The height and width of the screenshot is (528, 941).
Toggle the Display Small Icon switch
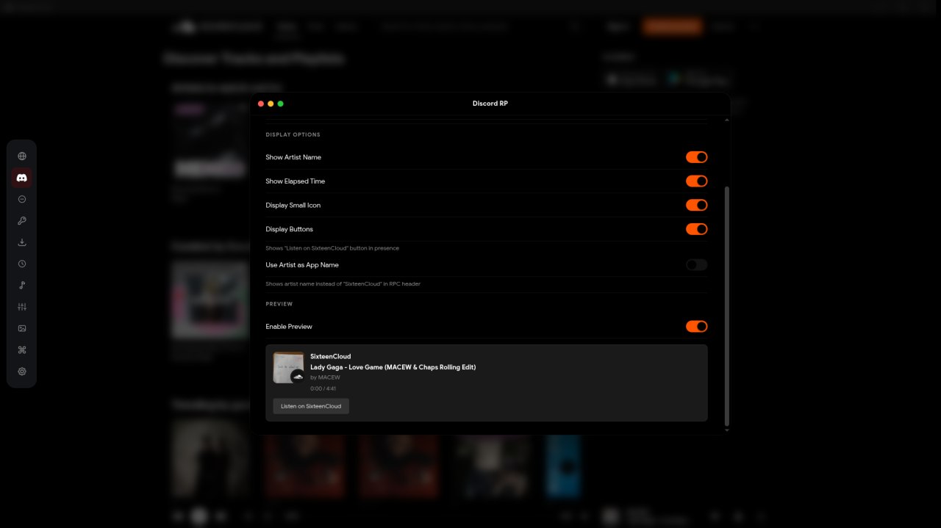[696, 205]
